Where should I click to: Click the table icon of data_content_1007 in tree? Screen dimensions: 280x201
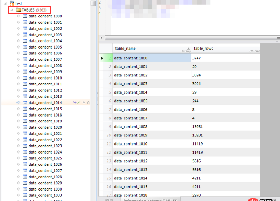(x=25, y=59)
